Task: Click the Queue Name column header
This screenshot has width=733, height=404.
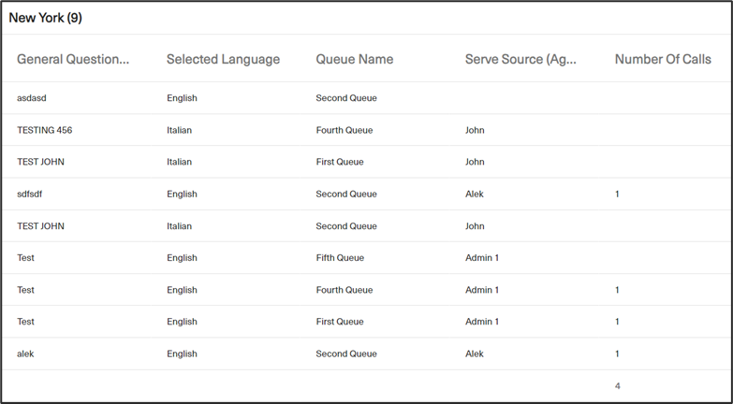Action: [x=355, y=59]
